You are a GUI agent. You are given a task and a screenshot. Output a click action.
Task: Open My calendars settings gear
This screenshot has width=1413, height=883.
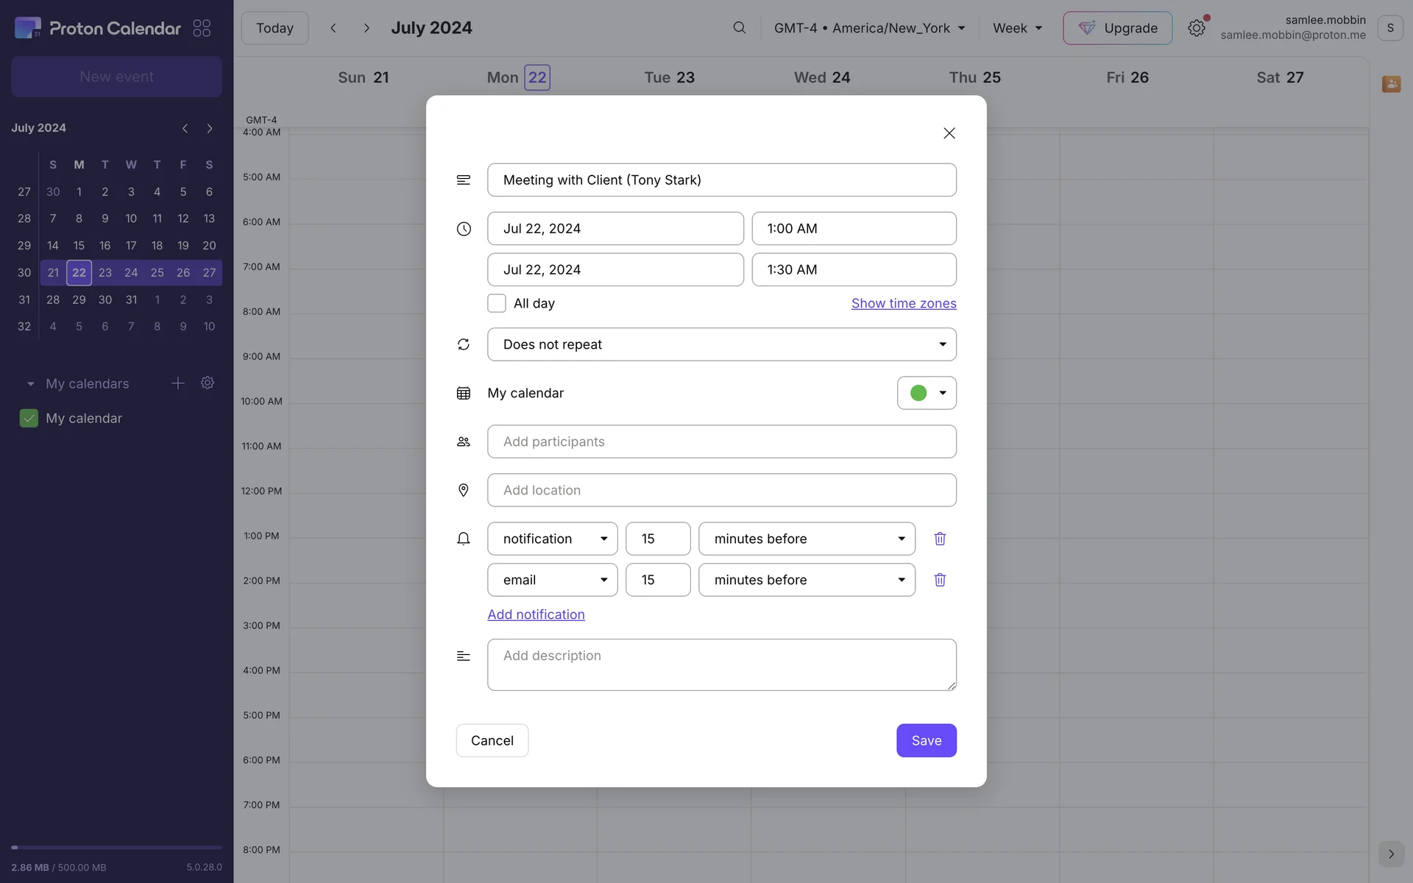click(x=208, y=383)
